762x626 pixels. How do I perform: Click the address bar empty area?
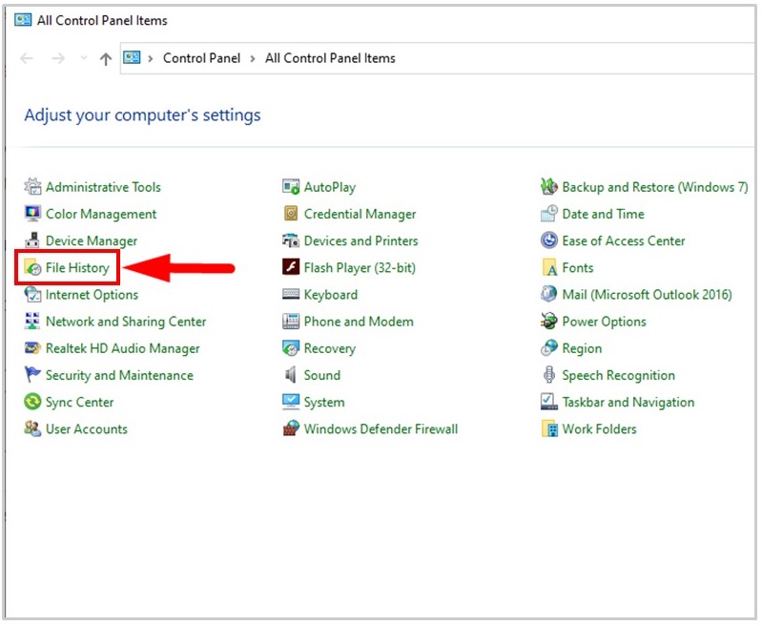point(572,58)
